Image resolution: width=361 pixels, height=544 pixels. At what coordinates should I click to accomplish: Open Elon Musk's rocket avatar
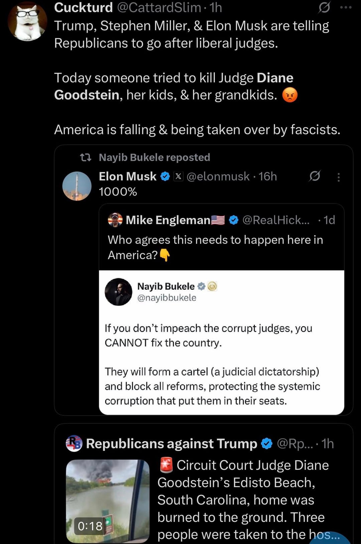click(x=77, y=186)
